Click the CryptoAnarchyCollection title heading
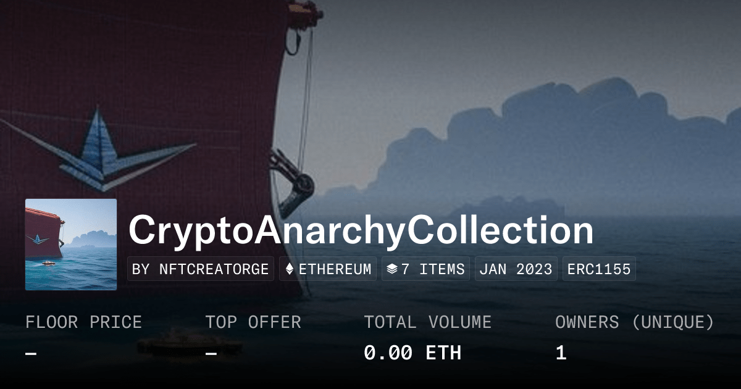 [361, 231]
